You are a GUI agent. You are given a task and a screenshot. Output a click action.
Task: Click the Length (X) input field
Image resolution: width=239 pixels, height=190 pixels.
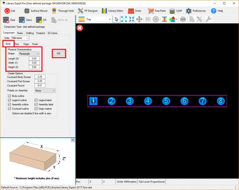pos(34,59)
